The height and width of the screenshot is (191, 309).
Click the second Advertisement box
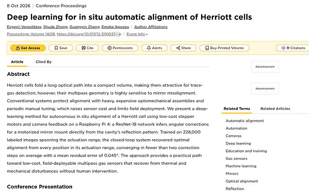265,88
